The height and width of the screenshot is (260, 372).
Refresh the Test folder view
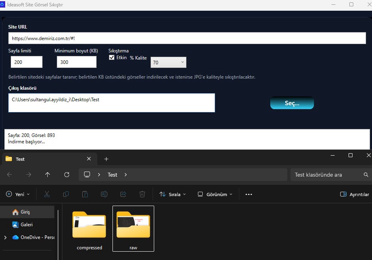(67, 175)
